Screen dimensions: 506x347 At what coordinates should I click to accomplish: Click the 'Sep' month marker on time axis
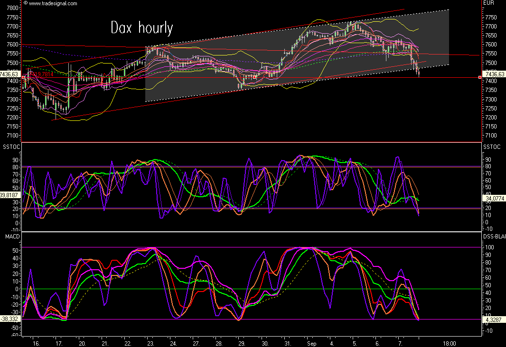point(312,343)
